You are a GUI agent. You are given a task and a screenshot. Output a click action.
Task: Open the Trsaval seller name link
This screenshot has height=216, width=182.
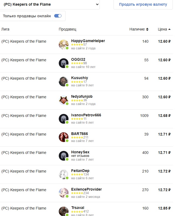[77, 208]
